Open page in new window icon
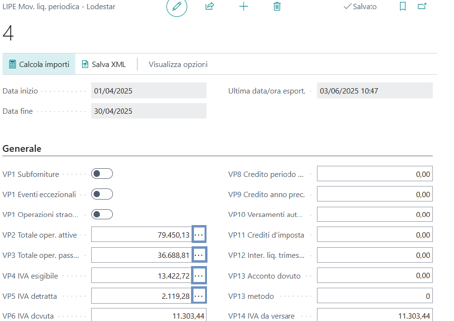The image size is (454, 321). tap(422, 7)
